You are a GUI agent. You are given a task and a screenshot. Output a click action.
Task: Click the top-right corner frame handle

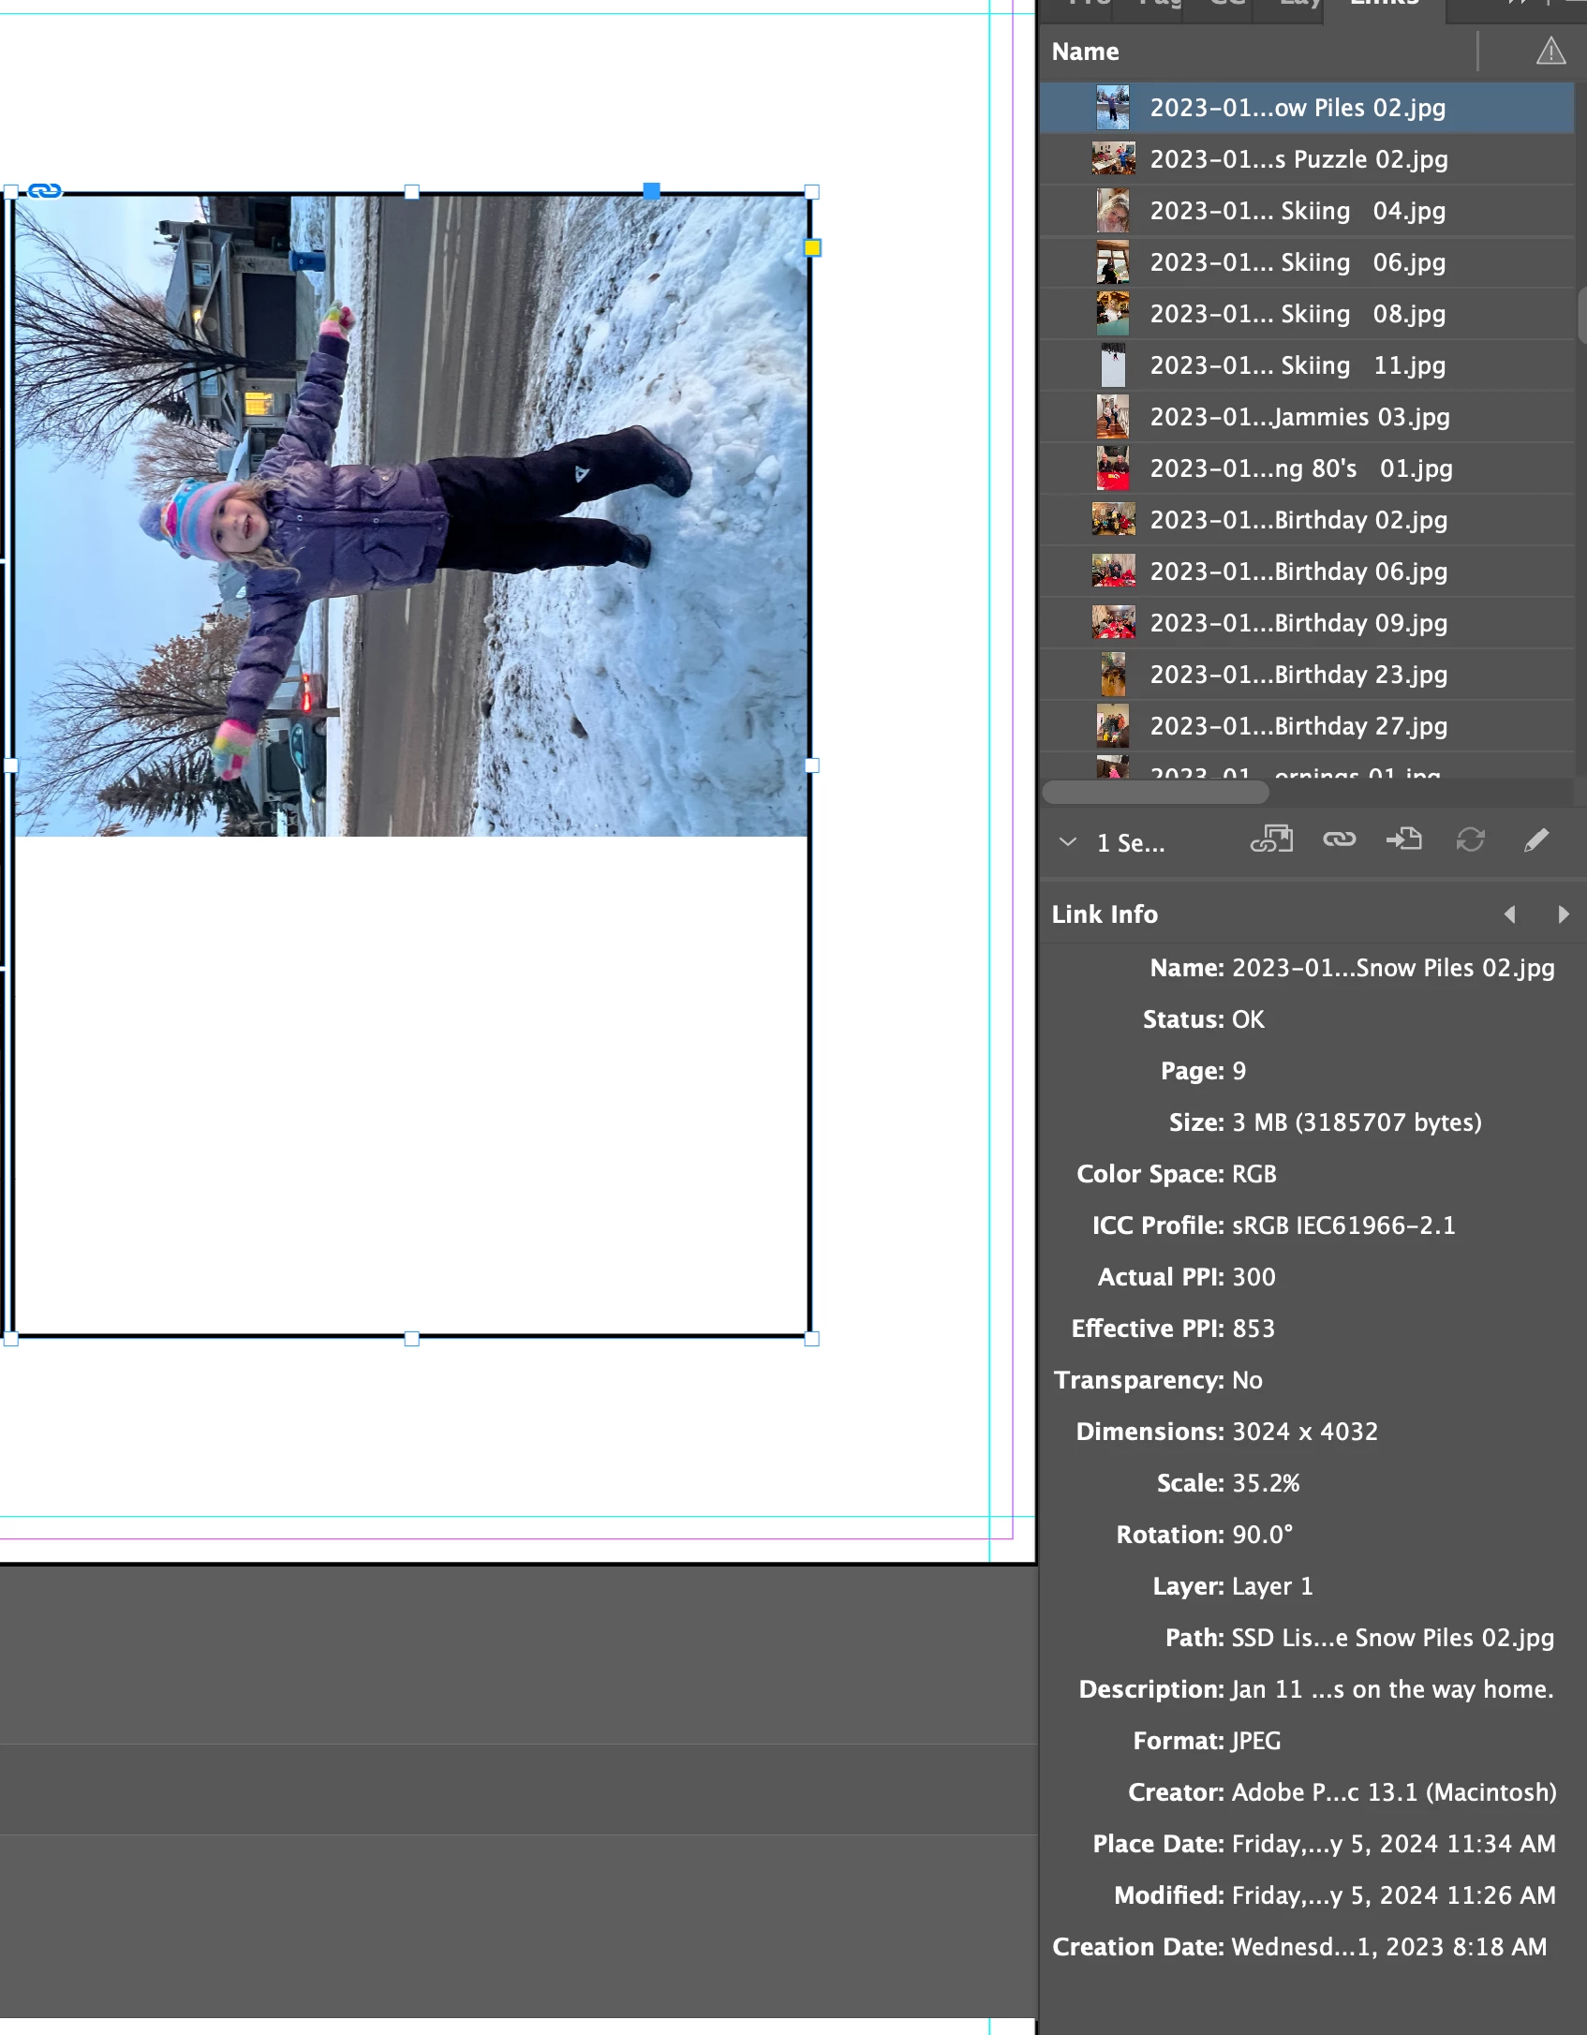pos(812,191)
